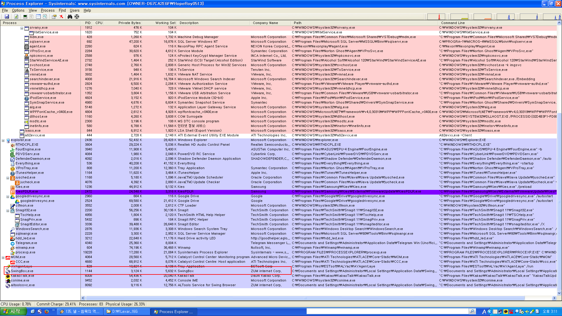Image resolution: width=562 pixels, height=316 pixels.
Task: Expand the quick launch overflow chevron
Action: click(53, 310)
